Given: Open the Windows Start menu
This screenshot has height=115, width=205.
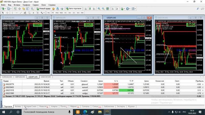Looking at the screenshot, I should click(4, 112).
